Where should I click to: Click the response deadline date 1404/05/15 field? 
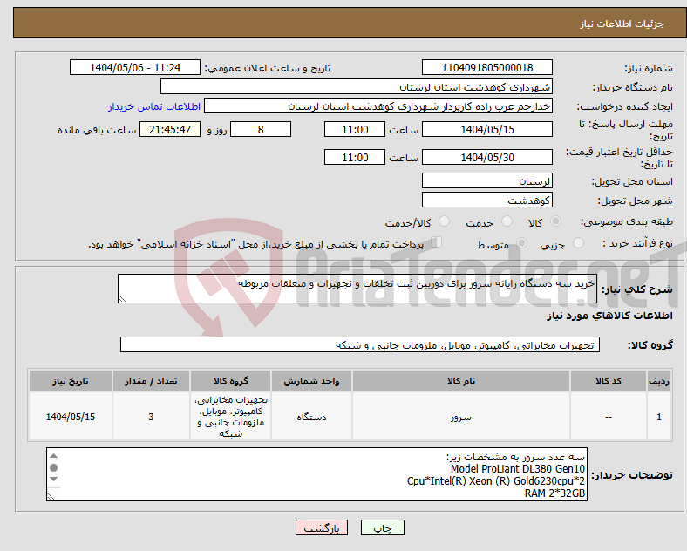[x=486, y=130]
